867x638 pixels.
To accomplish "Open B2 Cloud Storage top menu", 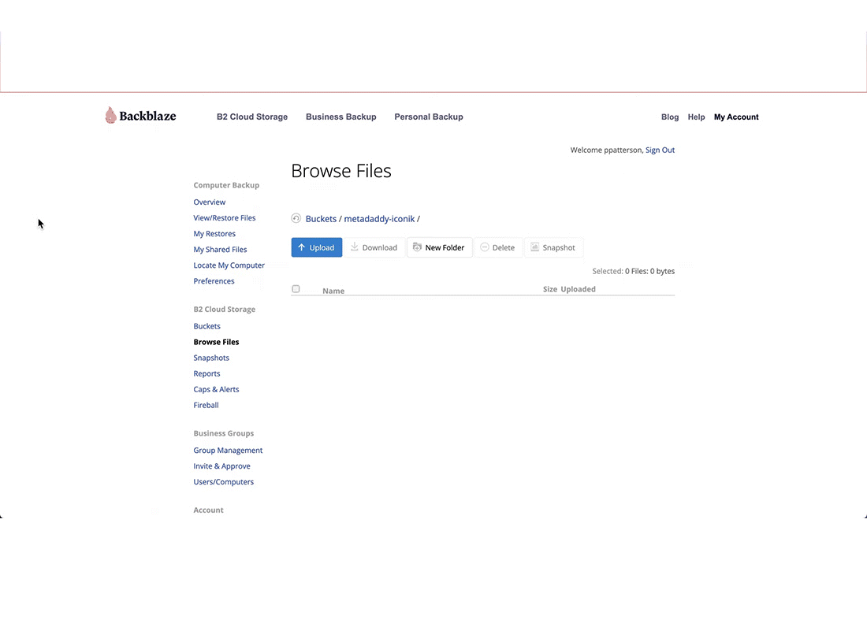I will 252,117.
